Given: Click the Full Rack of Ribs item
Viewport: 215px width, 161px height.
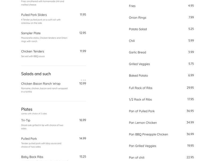Looking at the screenshot, I should pos(141,88).
